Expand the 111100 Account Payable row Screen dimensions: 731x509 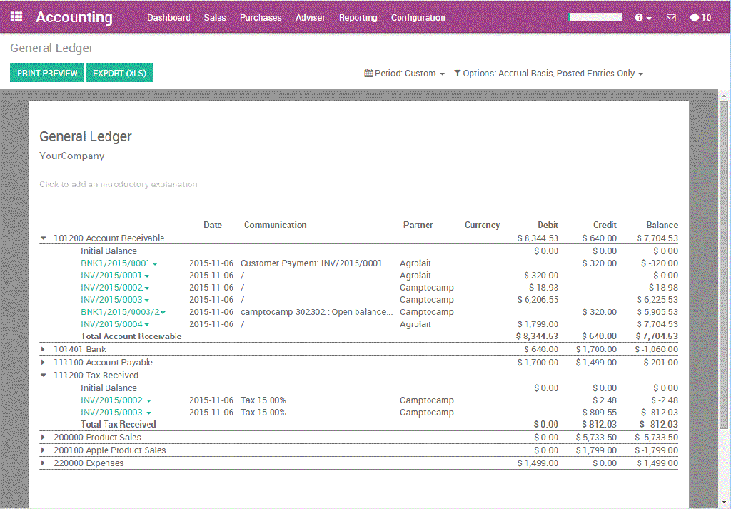(x=44, y=362)
